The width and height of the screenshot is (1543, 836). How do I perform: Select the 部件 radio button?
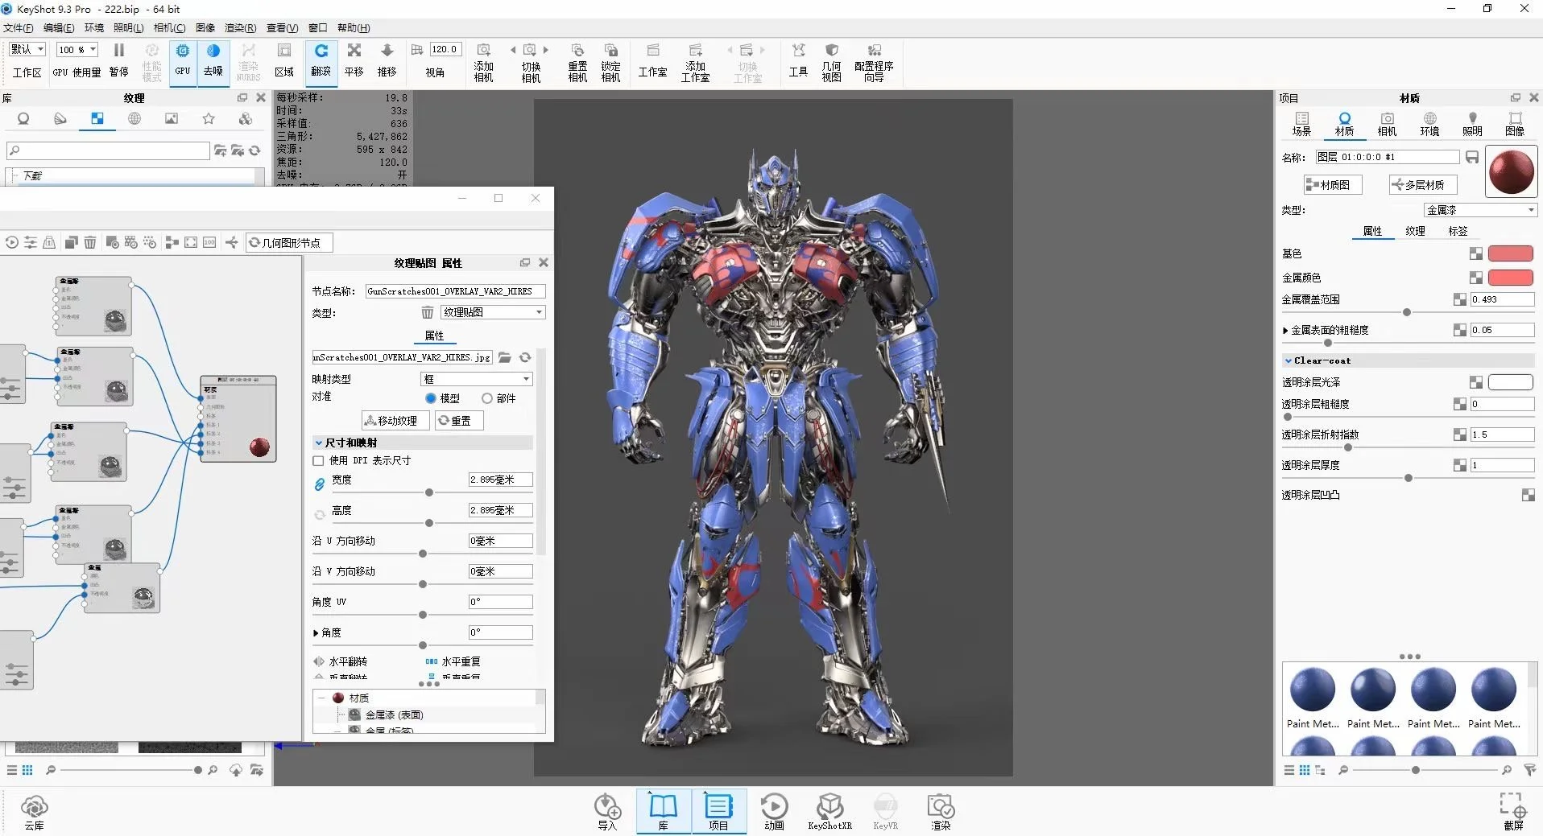click(487, 398)
